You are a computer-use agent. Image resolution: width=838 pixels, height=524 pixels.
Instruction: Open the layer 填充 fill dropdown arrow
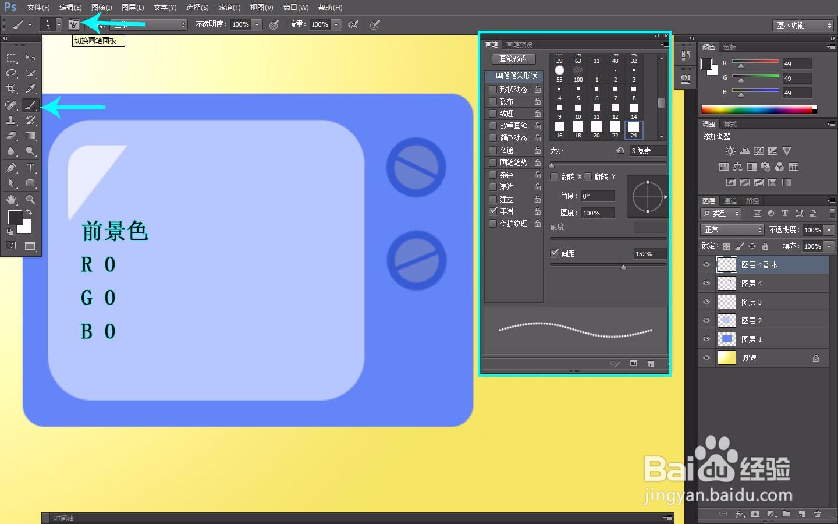click(830, 246)
